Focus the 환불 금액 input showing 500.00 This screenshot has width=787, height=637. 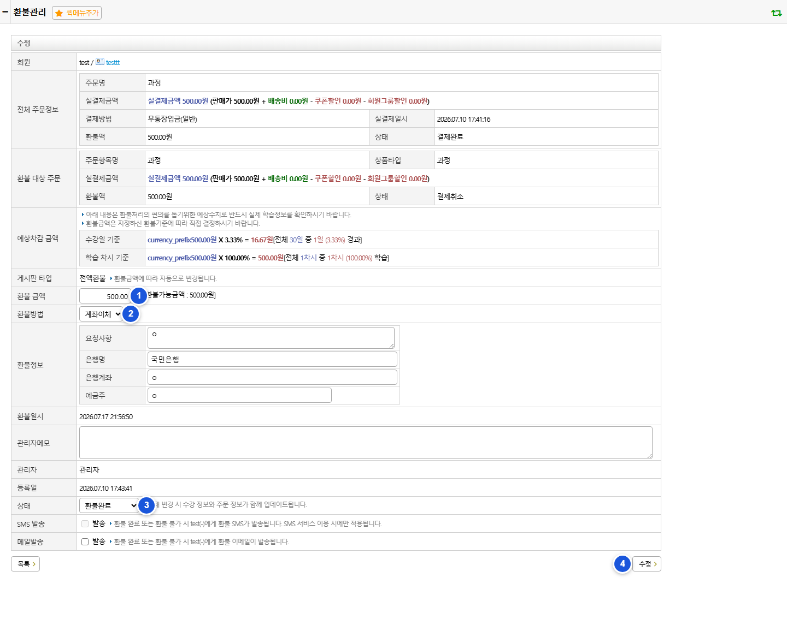coord(105,296)
